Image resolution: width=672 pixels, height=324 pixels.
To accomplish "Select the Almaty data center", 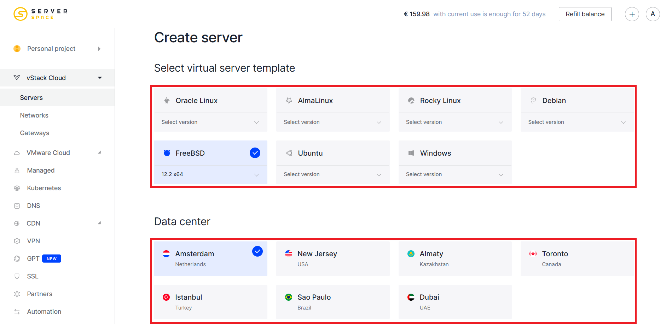I will (455, 259).
